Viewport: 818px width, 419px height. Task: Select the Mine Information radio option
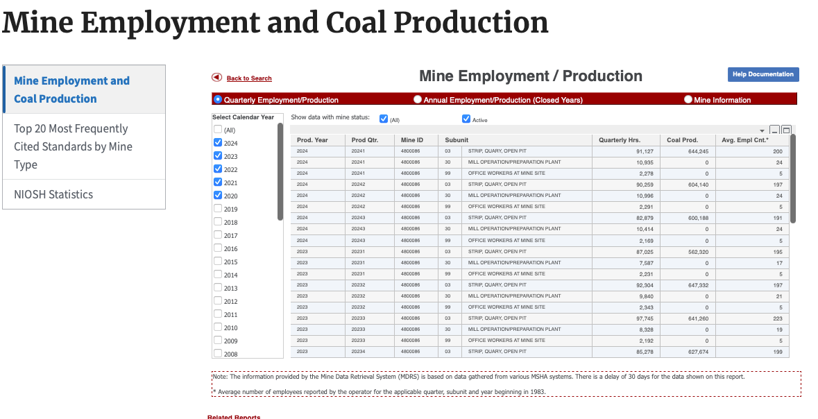pyautogui.click(x=688, y=99)
